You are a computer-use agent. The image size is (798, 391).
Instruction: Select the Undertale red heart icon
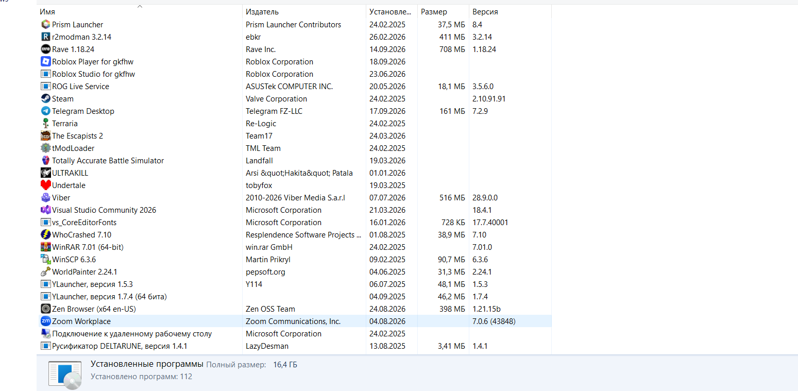[x=45, y=185]
